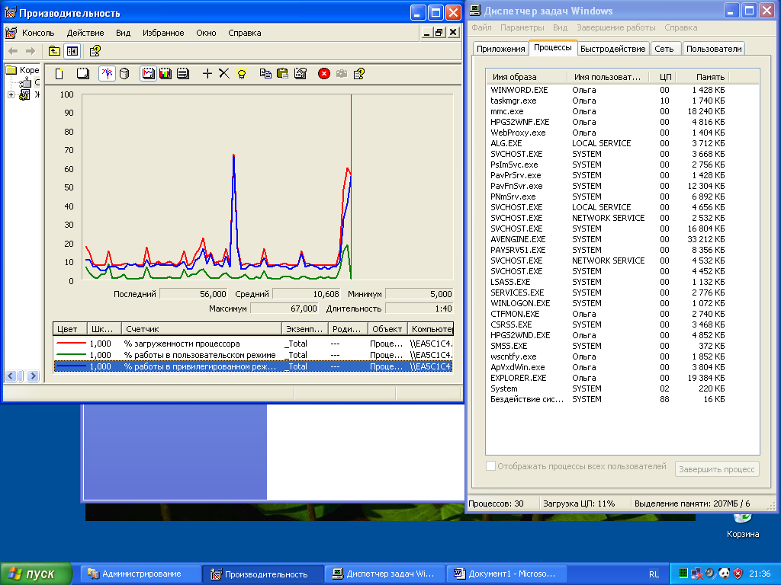Switch to the report view
The height and width of the screenshot is (585, 781).
click(183, 73)
